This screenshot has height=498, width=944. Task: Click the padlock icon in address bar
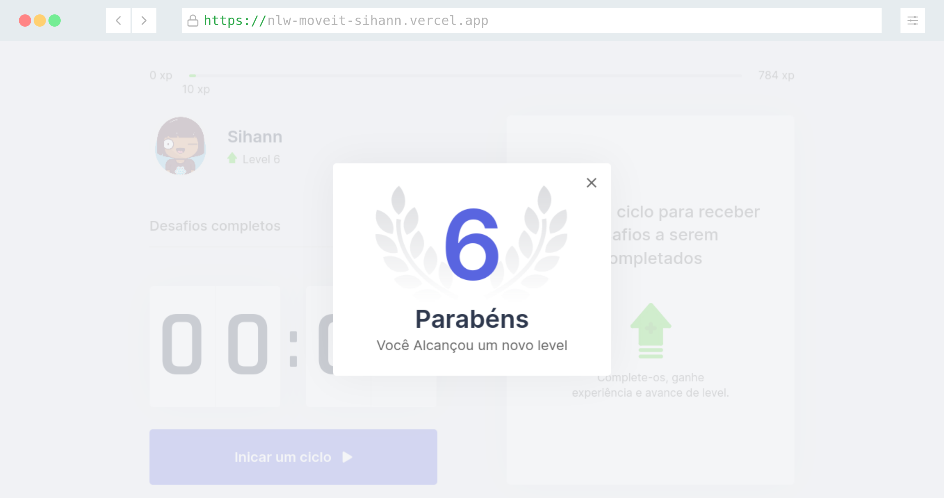(x=192, y=21)
